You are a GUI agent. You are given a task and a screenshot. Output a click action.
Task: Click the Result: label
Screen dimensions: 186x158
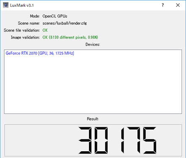tap(93, 119)
